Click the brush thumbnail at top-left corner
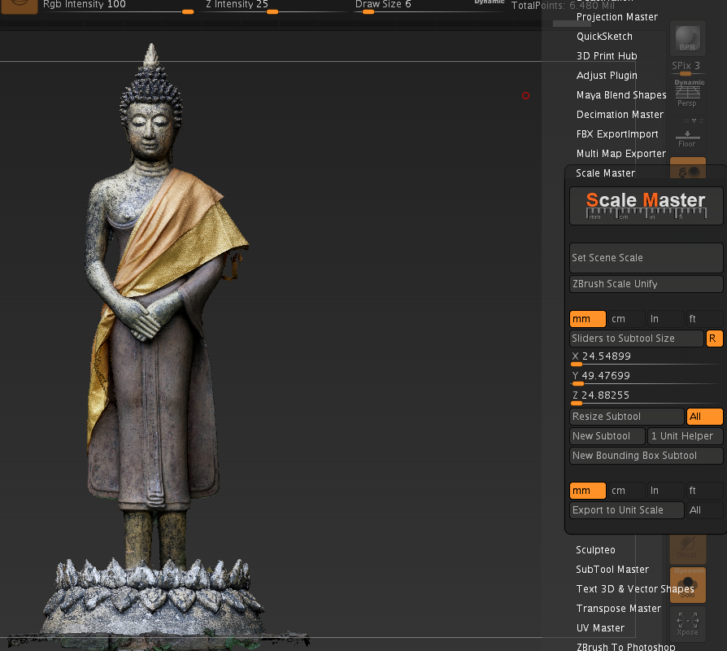 tap(19, 6)
